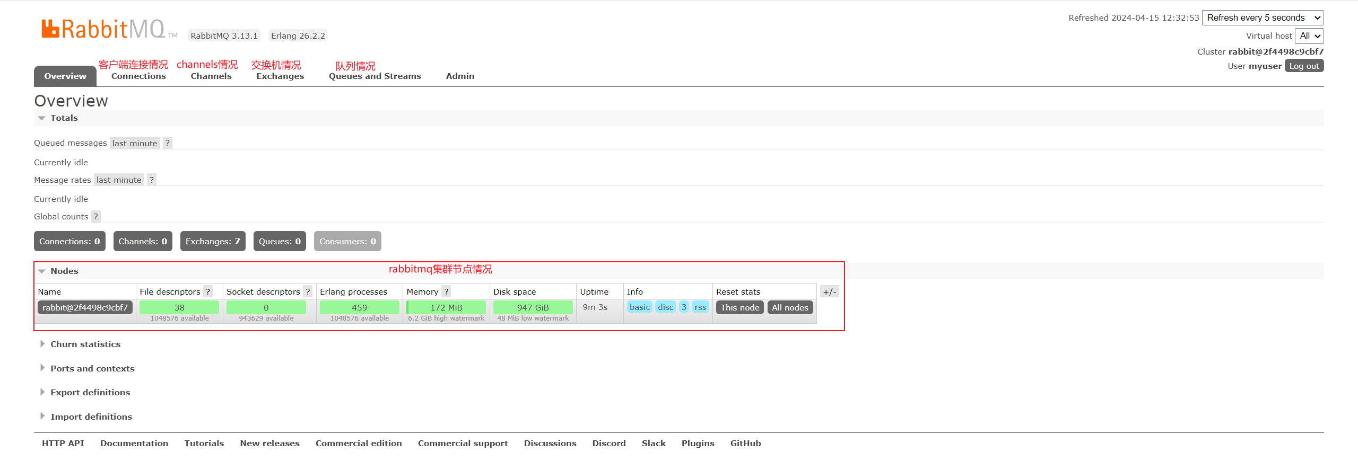
Task: Reset stats for This node
Action: click(x=740, y=308)
